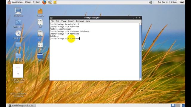Click the 'database' output line in terminal
Viewport: 191px width, 107px height.
pyautogui.click(x=54, y=36)
